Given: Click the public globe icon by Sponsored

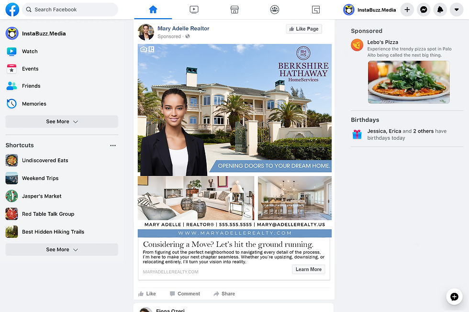Looking at the screenshot, I should click(x=188, y=36).
